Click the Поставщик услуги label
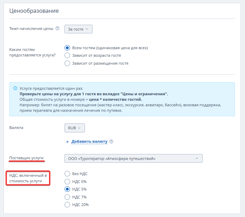Image resolution: width=245 pixels, height=217 pixels. (x=26, y=158)
